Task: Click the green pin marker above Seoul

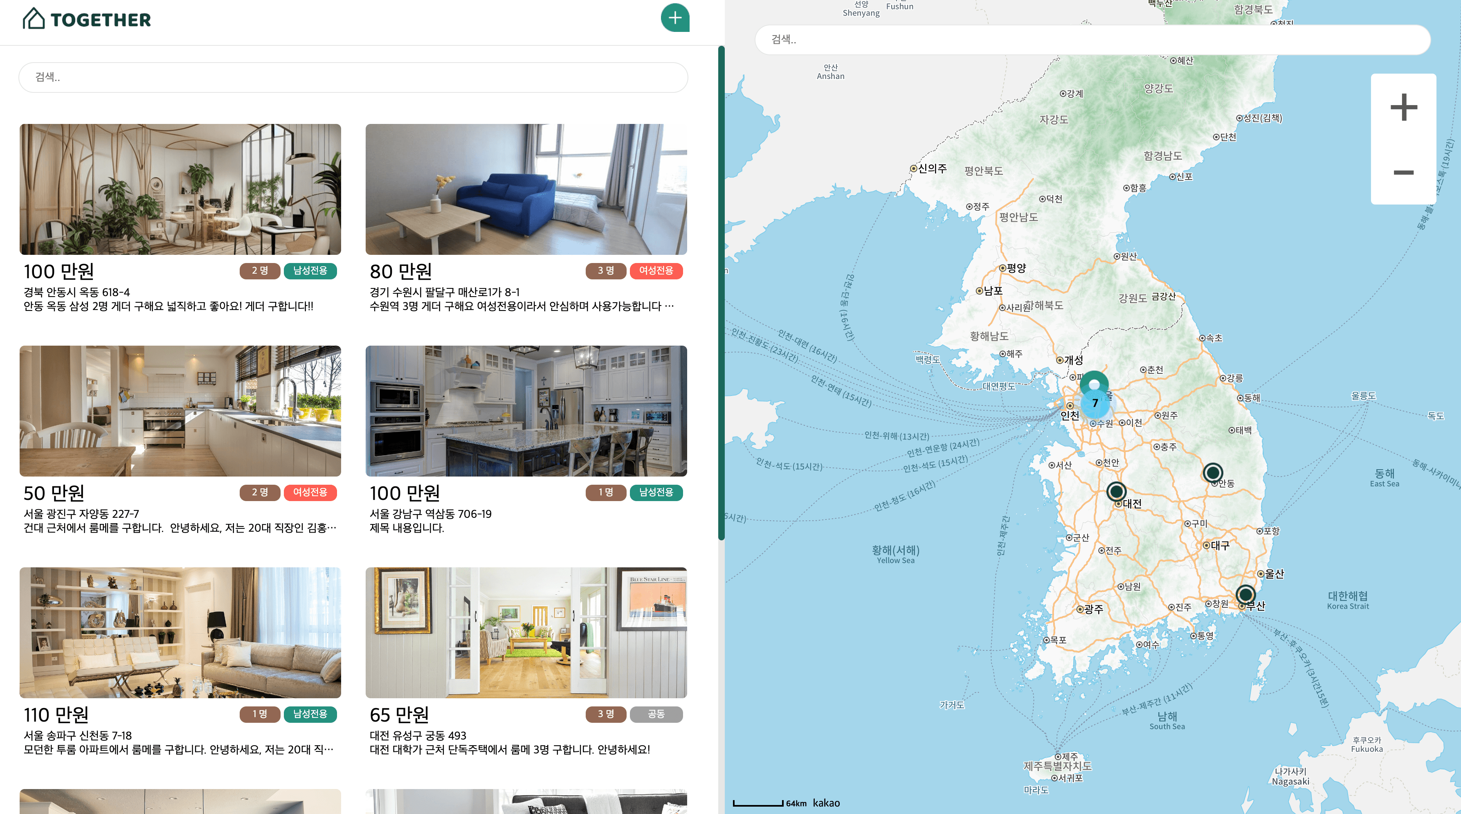Action: pyautogui.click(x=1094, y=382)
